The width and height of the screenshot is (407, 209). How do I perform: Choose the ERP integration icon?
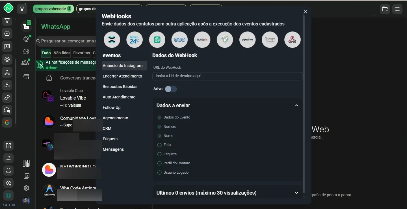point(180,40)
